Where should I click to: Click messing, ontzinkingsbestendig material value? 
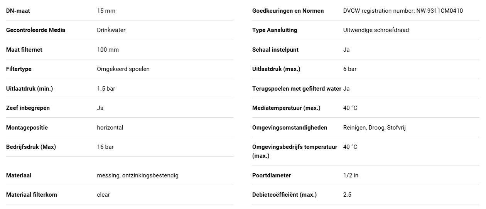coord(138,175)
